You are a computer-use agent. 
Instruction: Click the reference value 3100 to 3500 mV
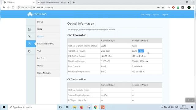[x=140, y=61]
